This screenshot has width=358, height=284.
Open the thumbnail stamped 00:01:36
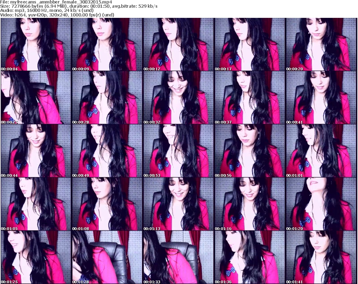(x=250, y=257)
